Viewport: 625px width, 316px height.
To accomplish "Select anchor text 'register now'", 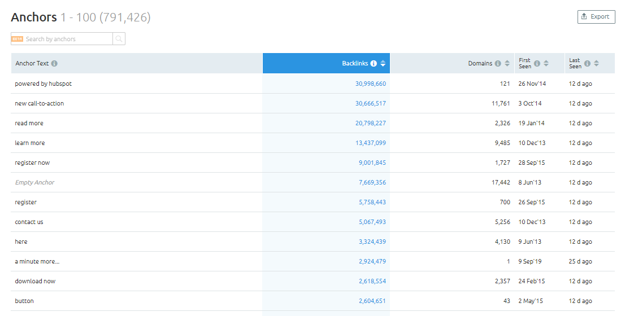I will (x=32, y=163).
